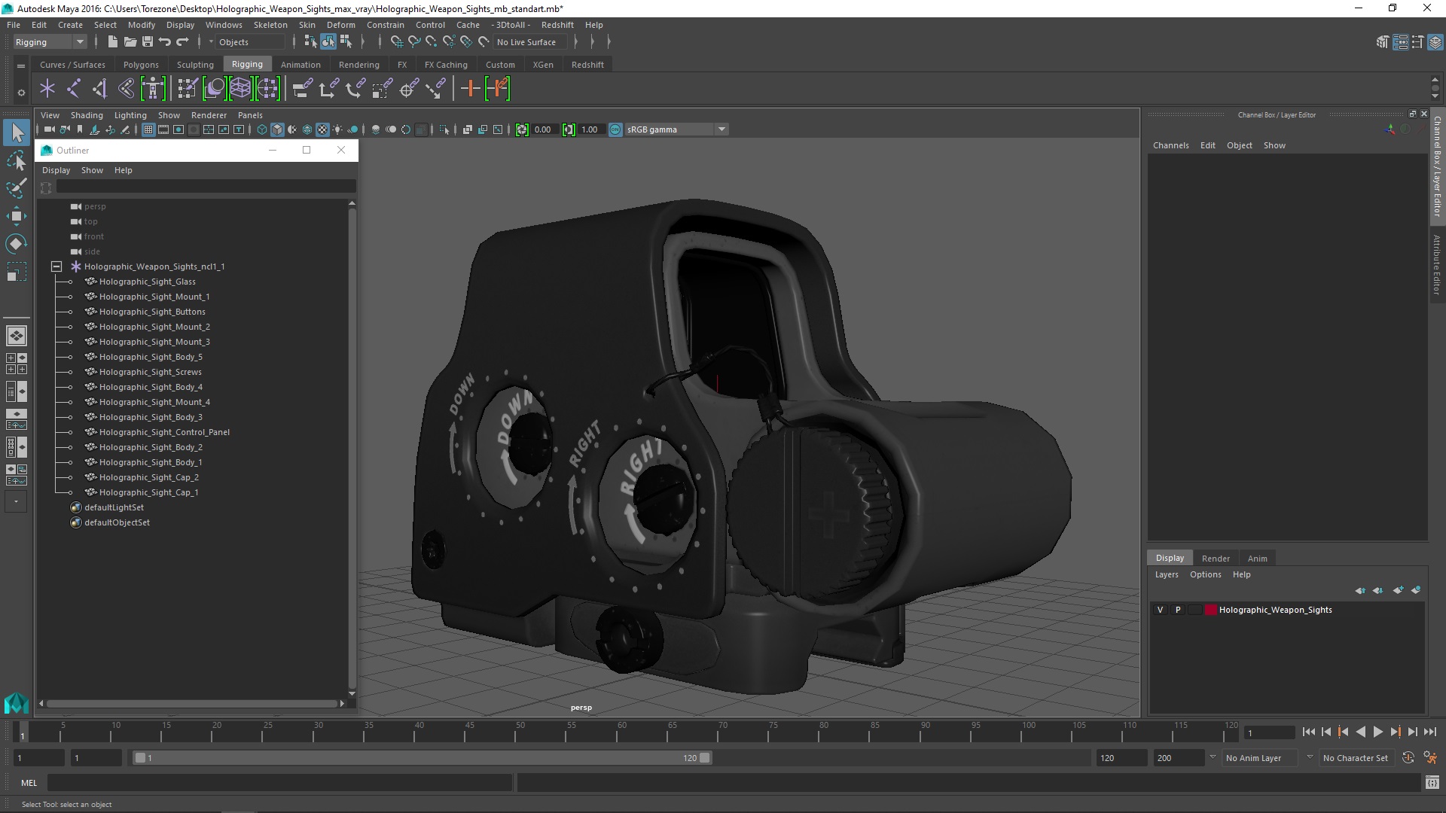
Task: Click the Create Joint shelf icon
Action: [73, 89]
